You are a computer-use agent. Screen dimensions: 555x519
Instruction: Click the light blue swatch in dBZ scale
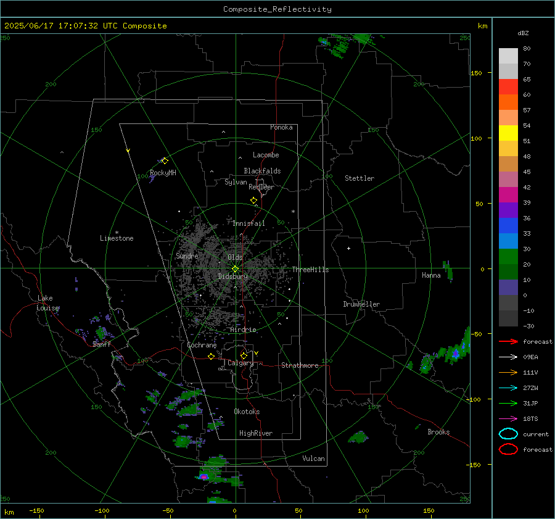coord(508,241)
